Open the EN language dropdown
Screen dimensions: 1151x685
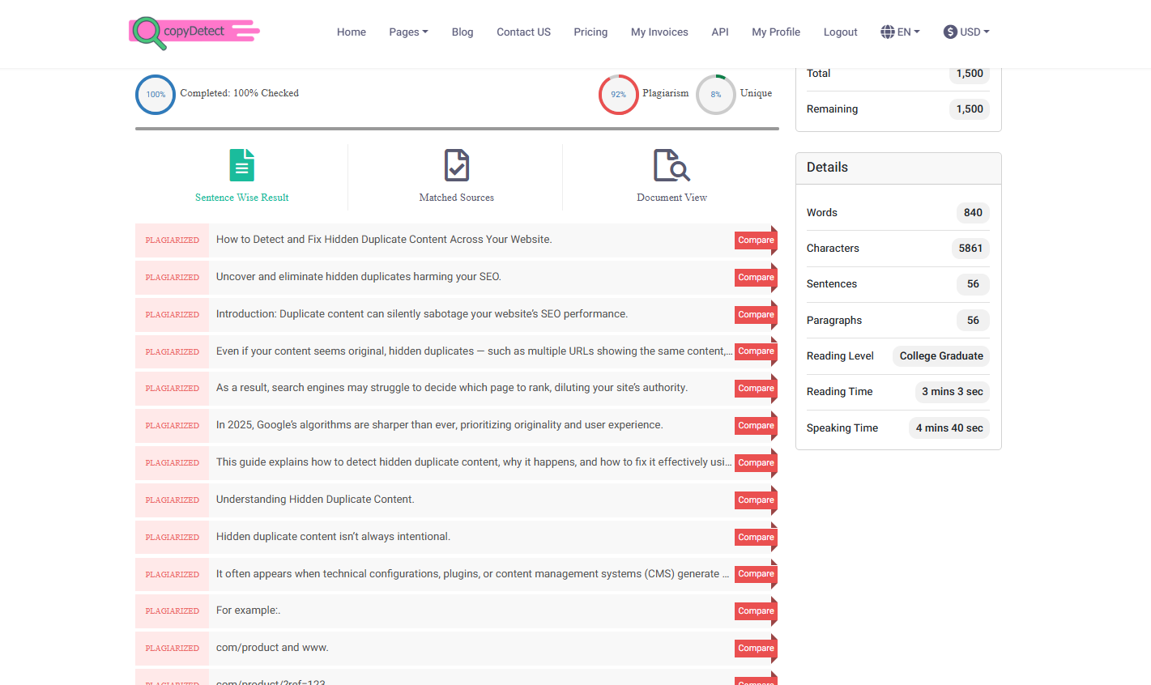(x=901, y=32)
